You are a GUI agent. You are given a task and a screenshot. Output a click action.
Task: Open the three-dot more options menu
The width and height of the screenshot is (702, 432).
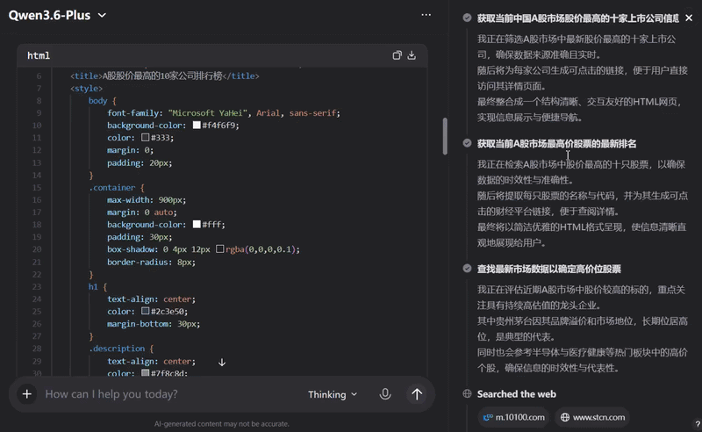click(x=426, y=15)
